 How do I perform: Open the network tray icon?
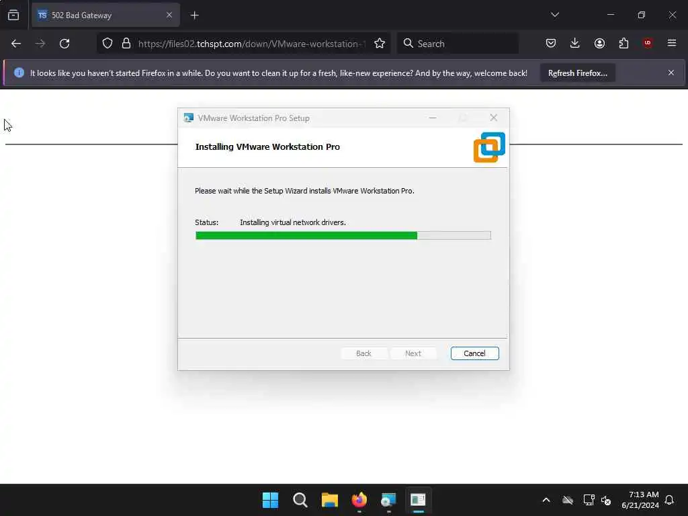pyautogui.click(x=589, y=500)
